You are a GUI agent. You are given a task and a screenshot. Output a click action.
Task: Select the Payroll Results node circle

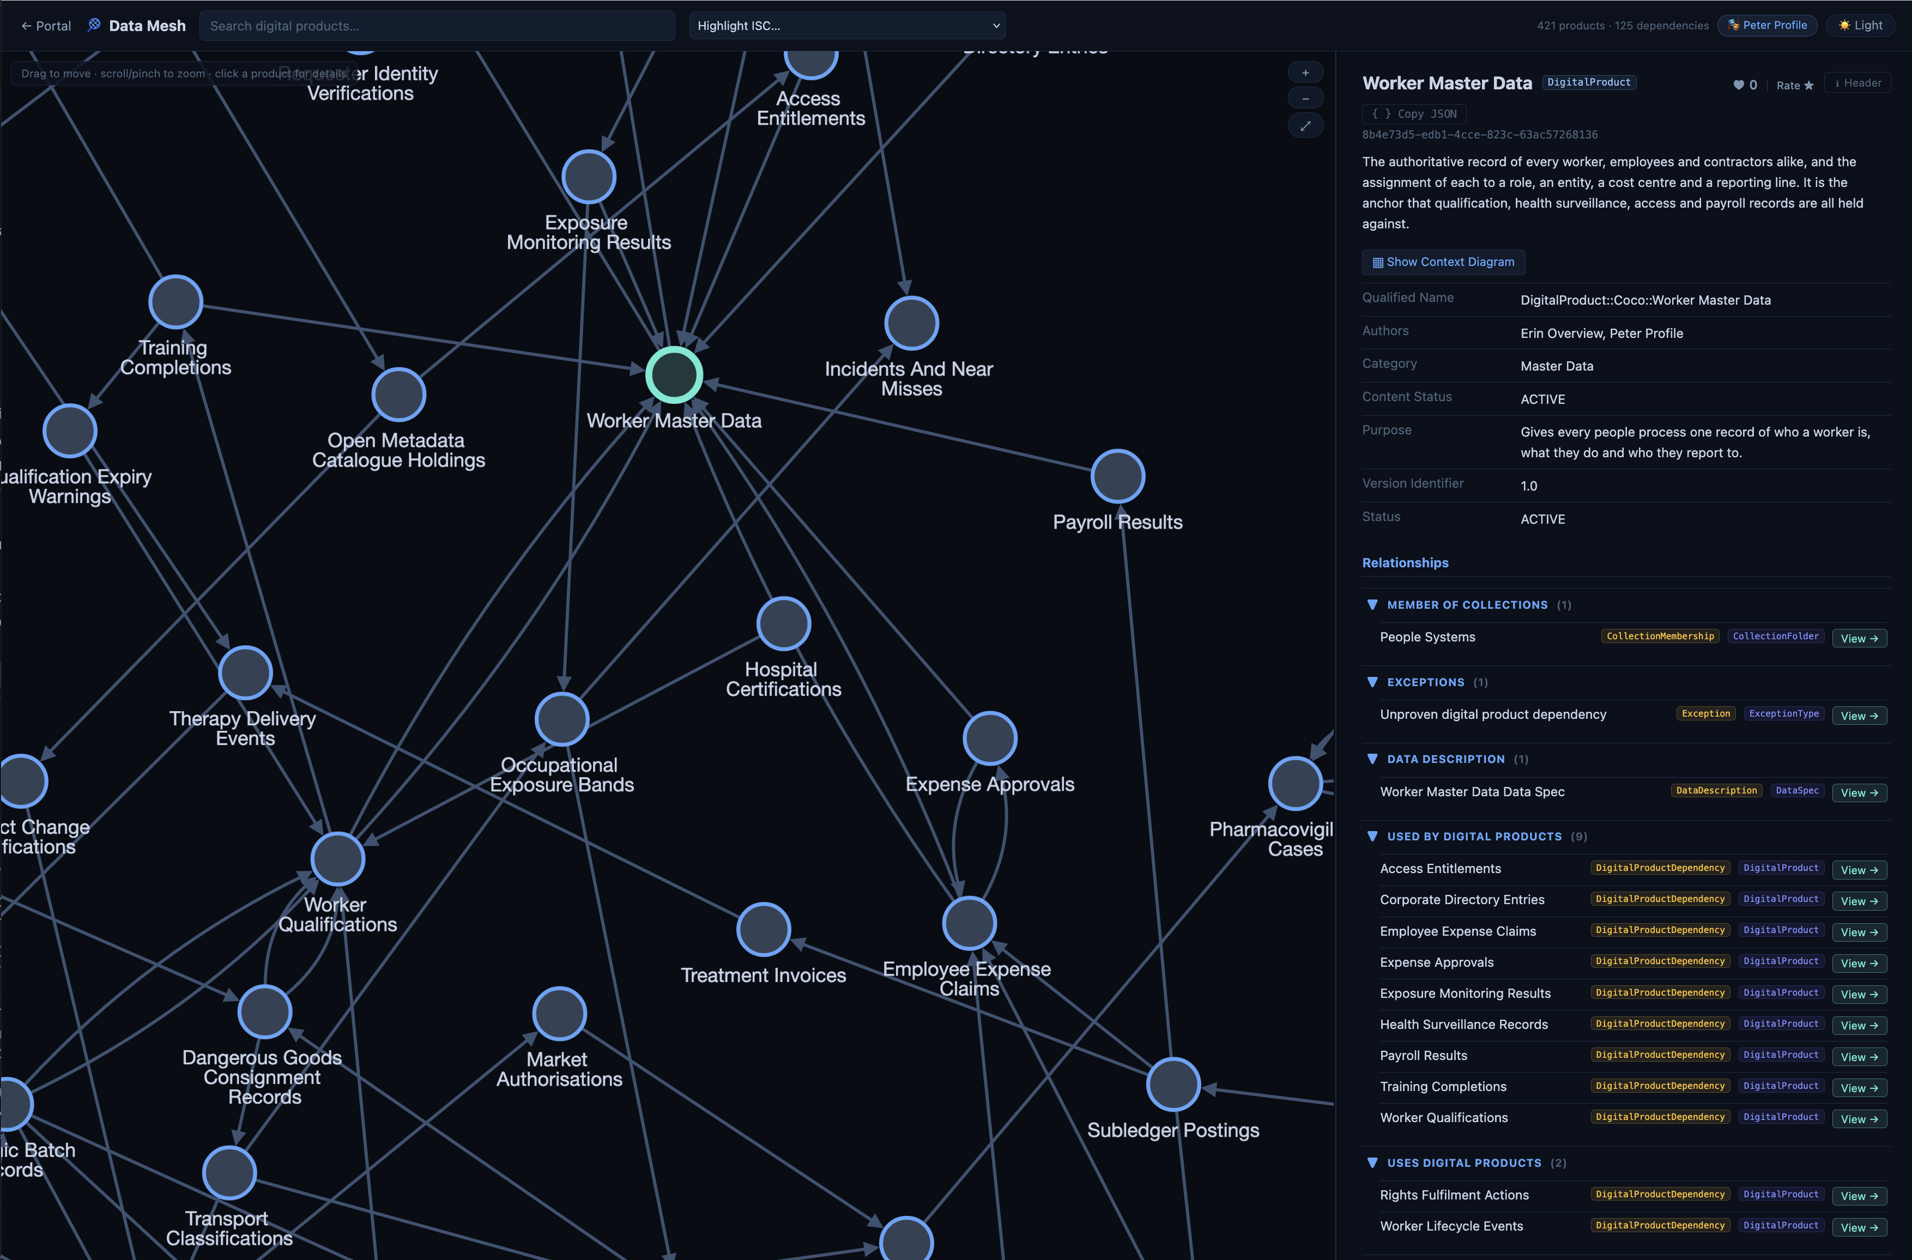point(1117,476)
